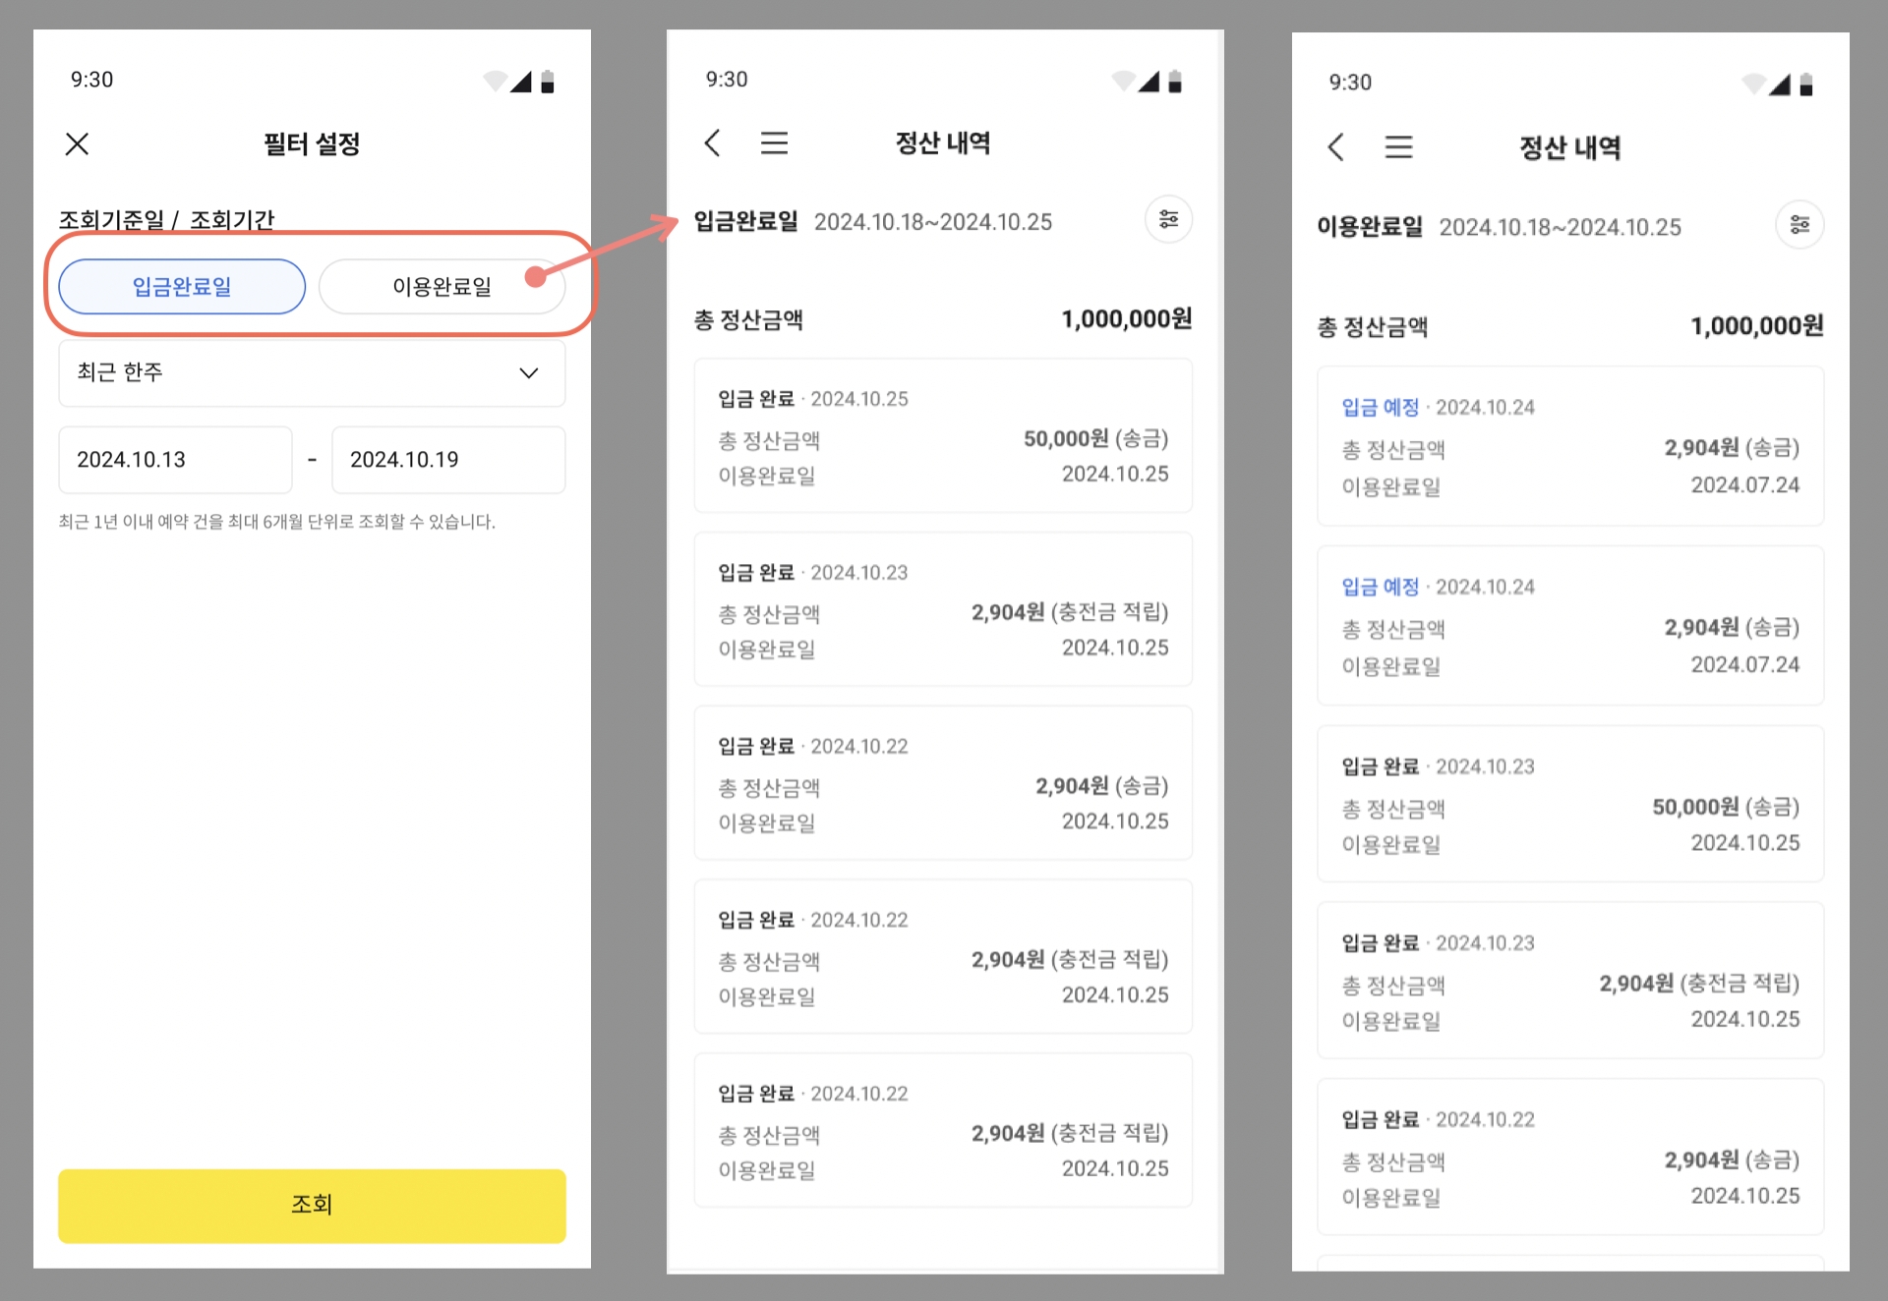
Task: Edit the end date field 2024.10.19
Action: [447, 460]
